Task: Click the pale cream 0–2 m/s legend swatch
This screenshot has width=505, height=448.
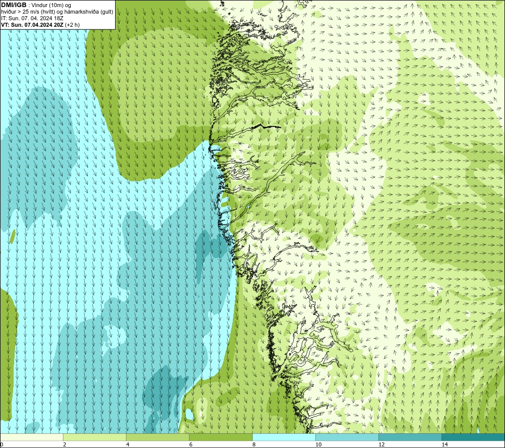Action: [31, 437]
